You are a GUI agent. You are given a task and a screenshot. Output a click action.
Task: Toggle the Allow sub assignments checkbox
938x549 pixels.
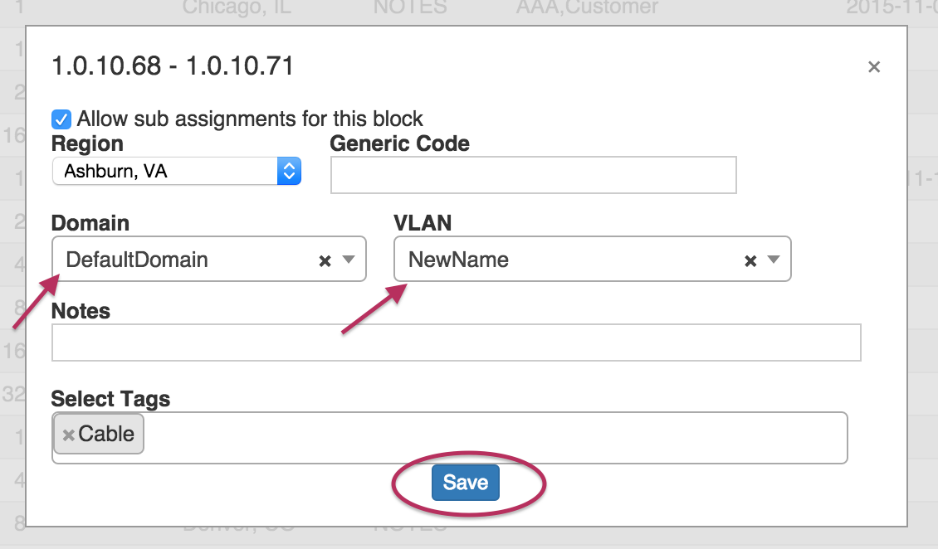(x=61, y=119)
